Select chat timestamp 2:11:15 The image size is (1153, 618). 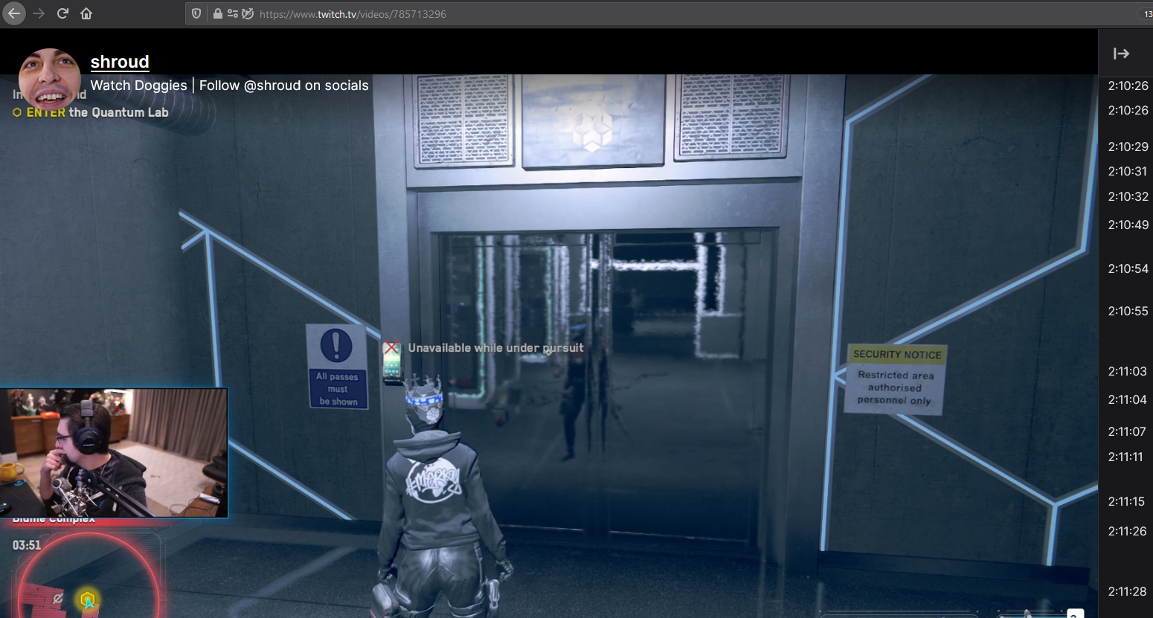click(x=1126, y=501)
